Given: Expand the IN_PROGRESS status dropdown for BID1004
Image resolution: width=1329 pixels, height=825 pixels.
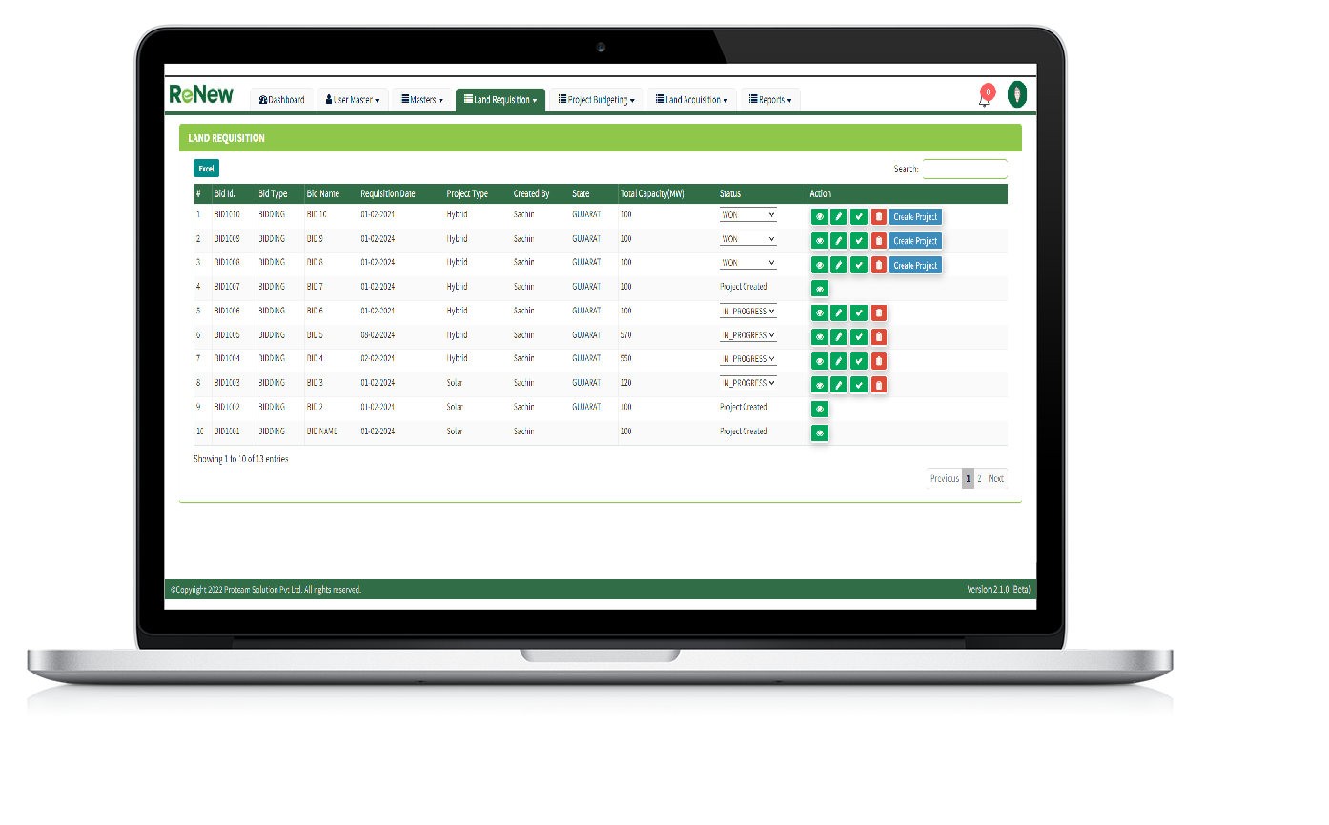Looking at the screenshot, I should coord(747,359).
